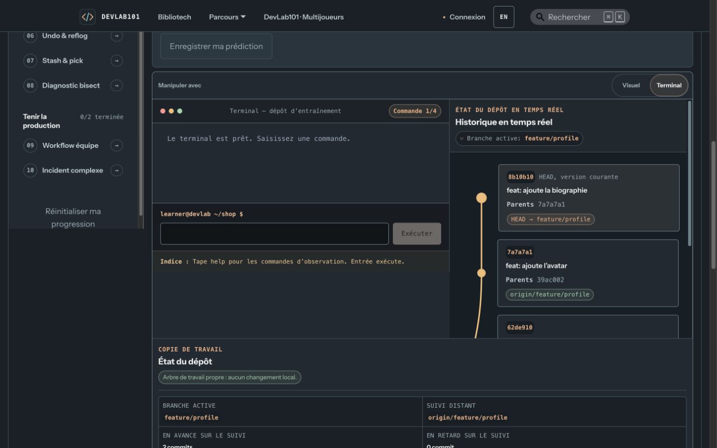Click the DevLab101 code logo icon
This screenshot has height=448, width=717.
(88, 17)
